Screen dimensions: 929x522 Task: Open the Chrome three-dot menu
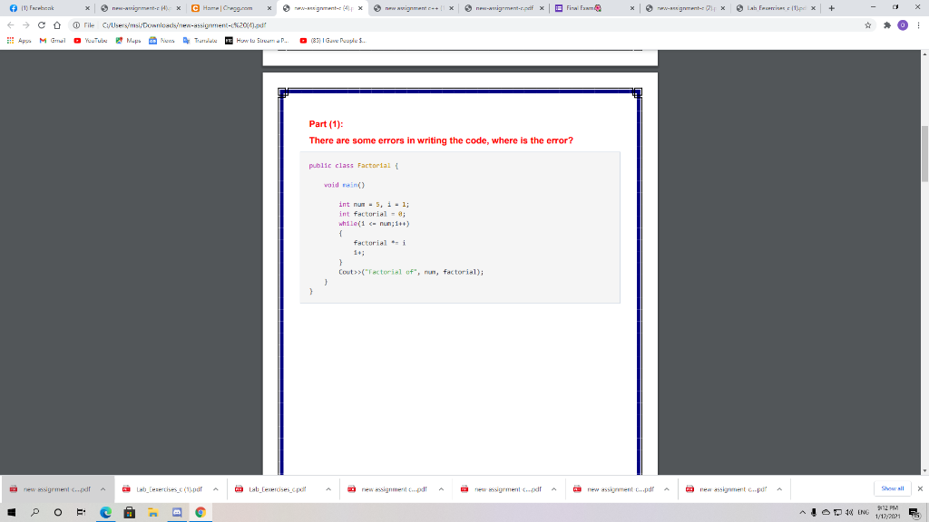click(x=918, y=24)
